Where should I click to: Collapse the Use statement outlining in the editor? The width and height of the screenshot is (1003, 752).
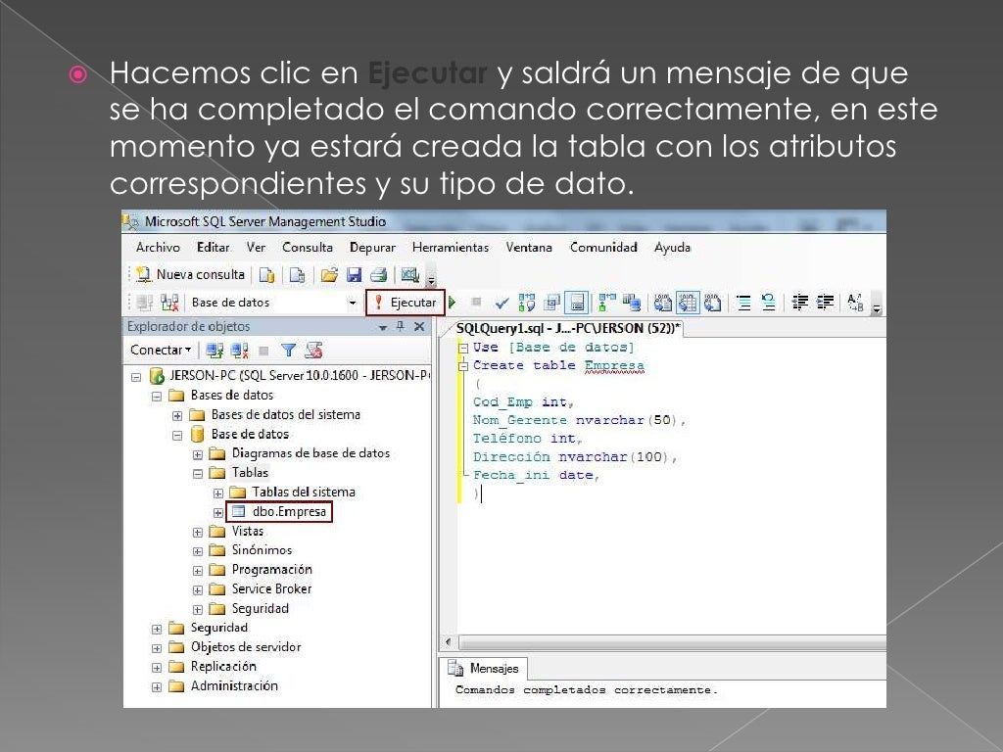463,349
